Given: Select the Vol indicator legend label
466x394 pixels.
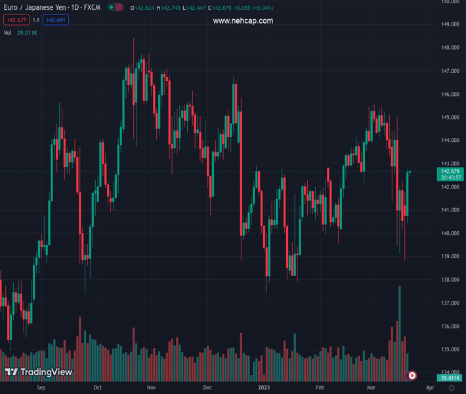Looking at the screenshot, I should (x=7, y=33).
